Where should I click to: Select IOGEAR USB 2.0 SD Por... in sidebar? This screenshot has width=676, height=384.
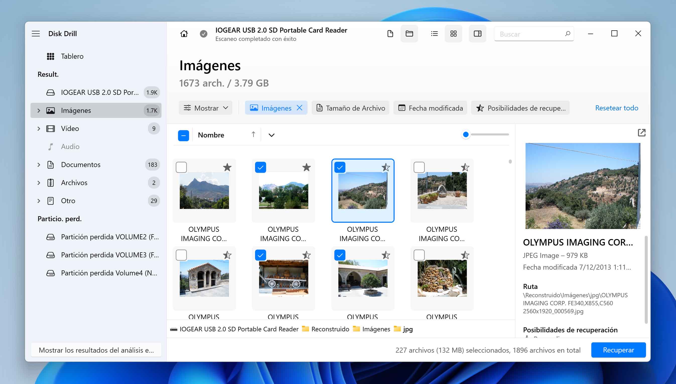coord(96,92)
